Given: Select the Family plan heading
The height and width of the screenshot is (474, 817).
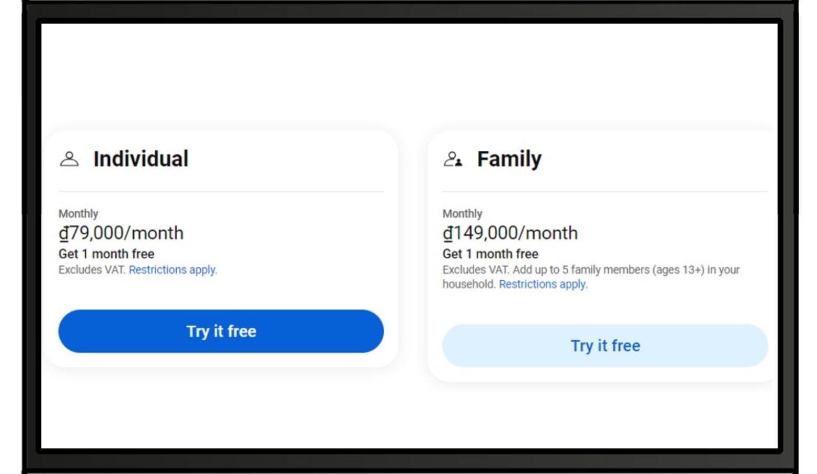Looking at the screenshot, I should coord(509,159).
